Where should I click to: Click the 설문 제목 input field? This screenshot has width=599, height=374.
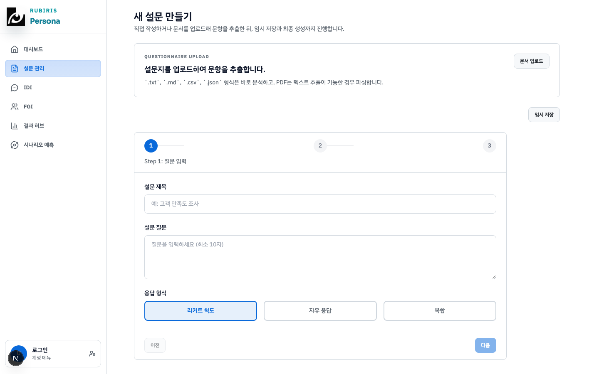pyautogui.click(x=320, y=204)
